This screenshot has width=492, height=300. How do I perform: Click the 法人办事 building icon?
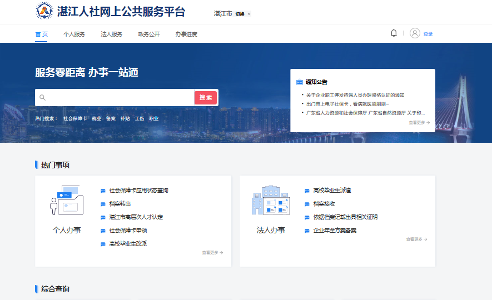click(x=271, y=201)
